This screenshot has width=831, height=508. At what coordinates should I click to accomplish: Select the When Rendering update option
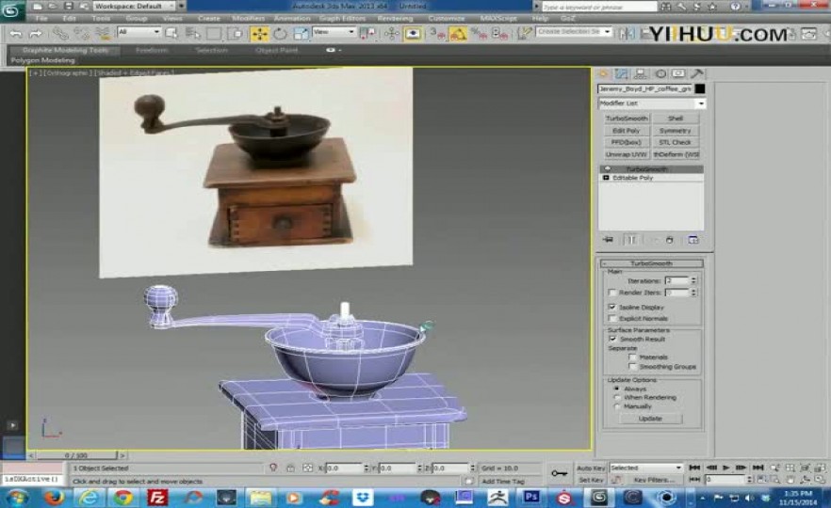(x=616, y=397)
